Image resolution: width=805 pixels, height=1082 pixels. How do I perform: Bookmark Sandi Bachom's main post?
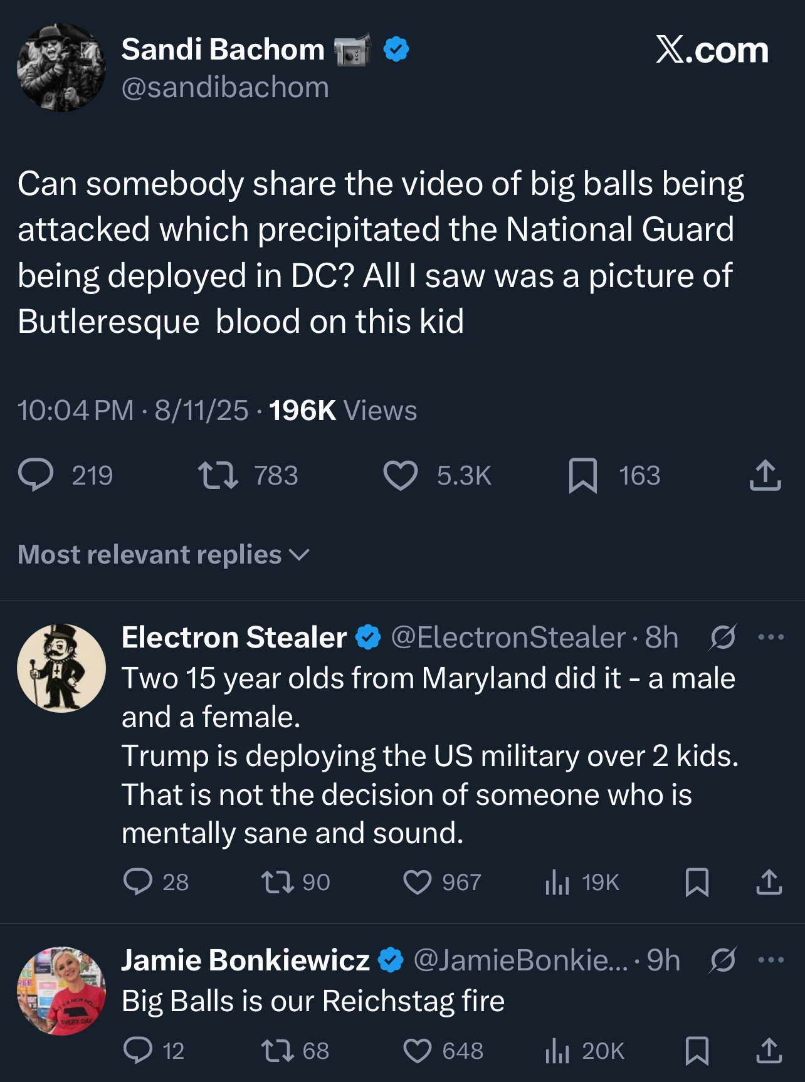(x=582, y=475)
